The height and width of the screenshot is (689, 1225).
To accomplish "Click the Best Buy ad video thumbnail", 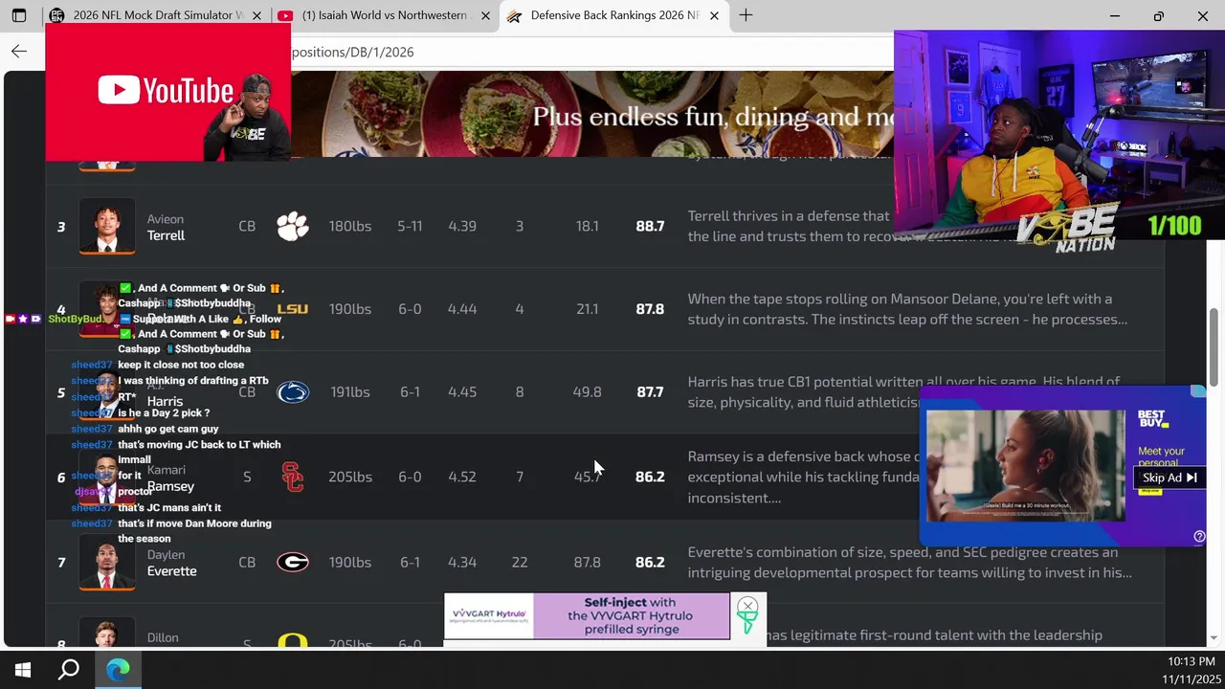I will (x=1025, y=466).
